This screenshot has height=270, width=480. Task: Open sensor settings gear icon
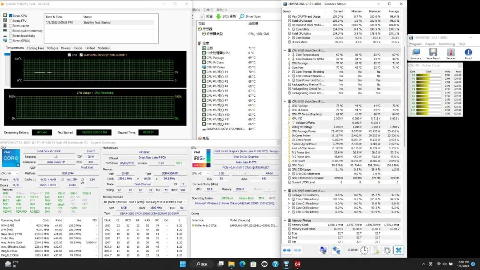pos(387,250)
